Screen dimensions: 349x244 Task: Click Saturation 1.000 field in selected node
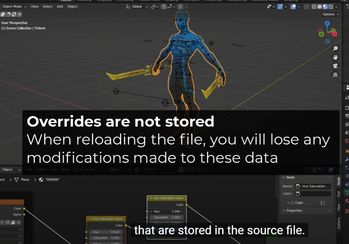point(106,238)
